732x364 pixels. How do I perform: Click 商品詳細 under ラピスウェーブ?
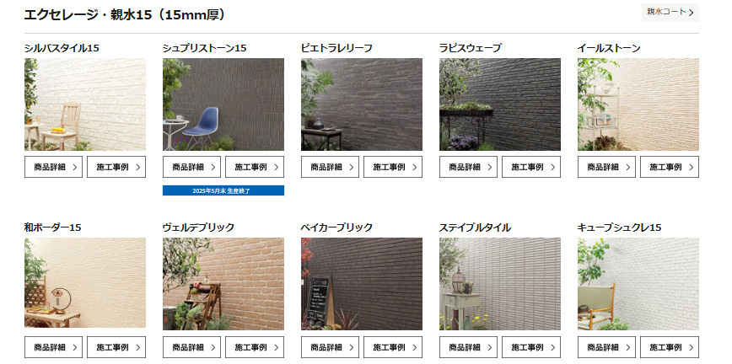[x=468, y=167]
